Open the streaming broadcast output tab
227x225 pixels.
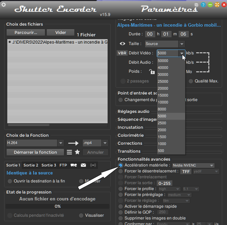93,165
